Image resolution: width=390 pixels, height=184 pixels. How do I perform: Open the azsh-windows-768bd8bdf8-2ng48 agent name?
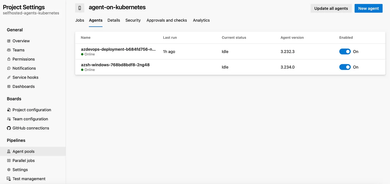coord(115,65)
